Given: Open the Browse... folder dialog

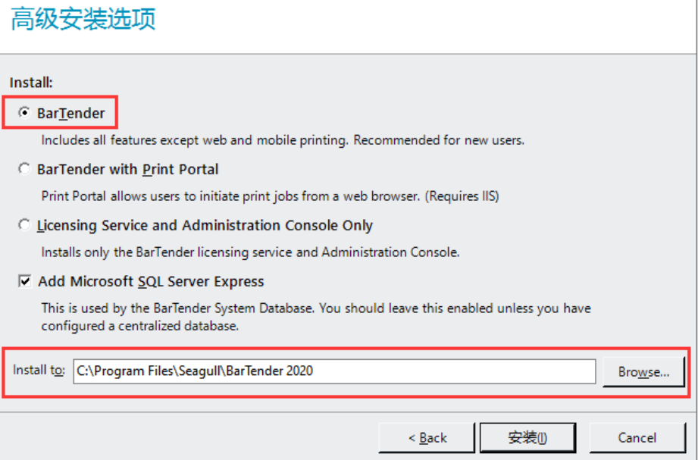Looking at the screenshot, I should coord(643,372).
